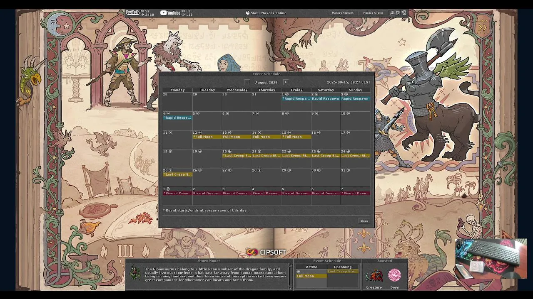Select the Upcoming column header
Viewport: 533px width, 299px height.
point(343,267)
